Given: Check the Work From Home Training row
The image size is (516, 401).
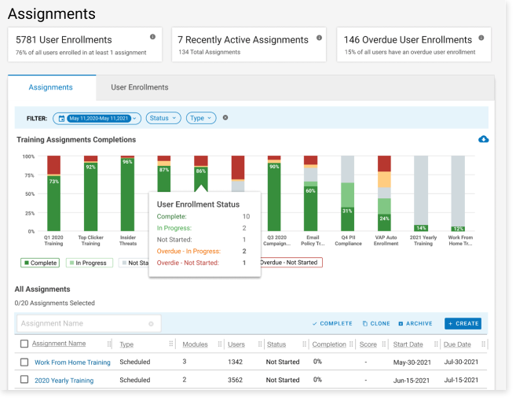Looking at the screenshot, I should (24, 362).
